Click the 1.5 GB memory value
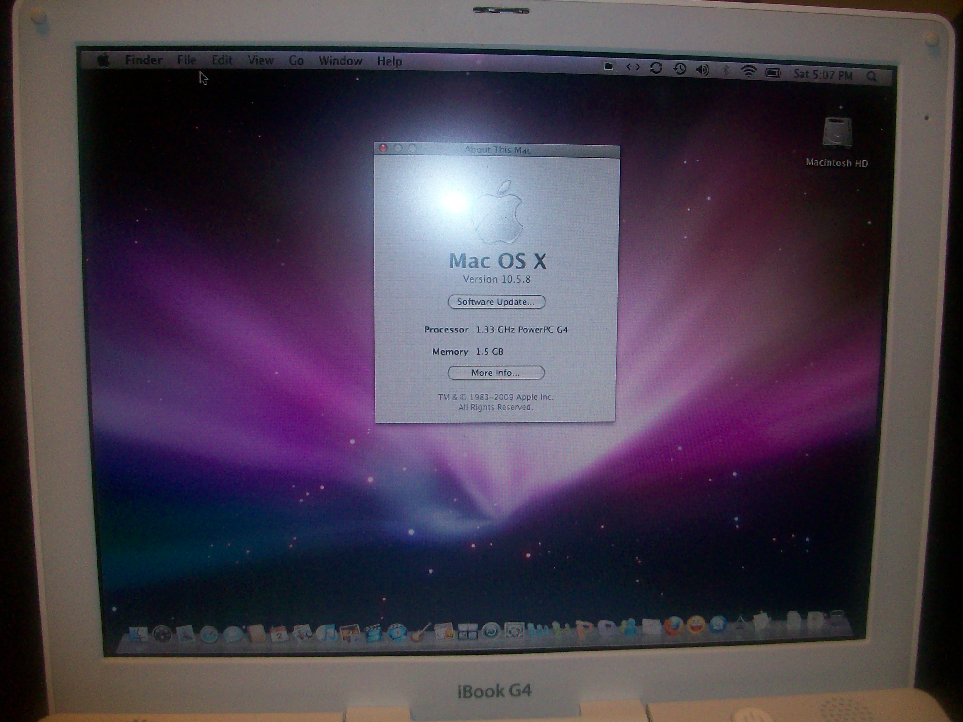The width and height of the screenshot is (963, 722). coord(489,352)
